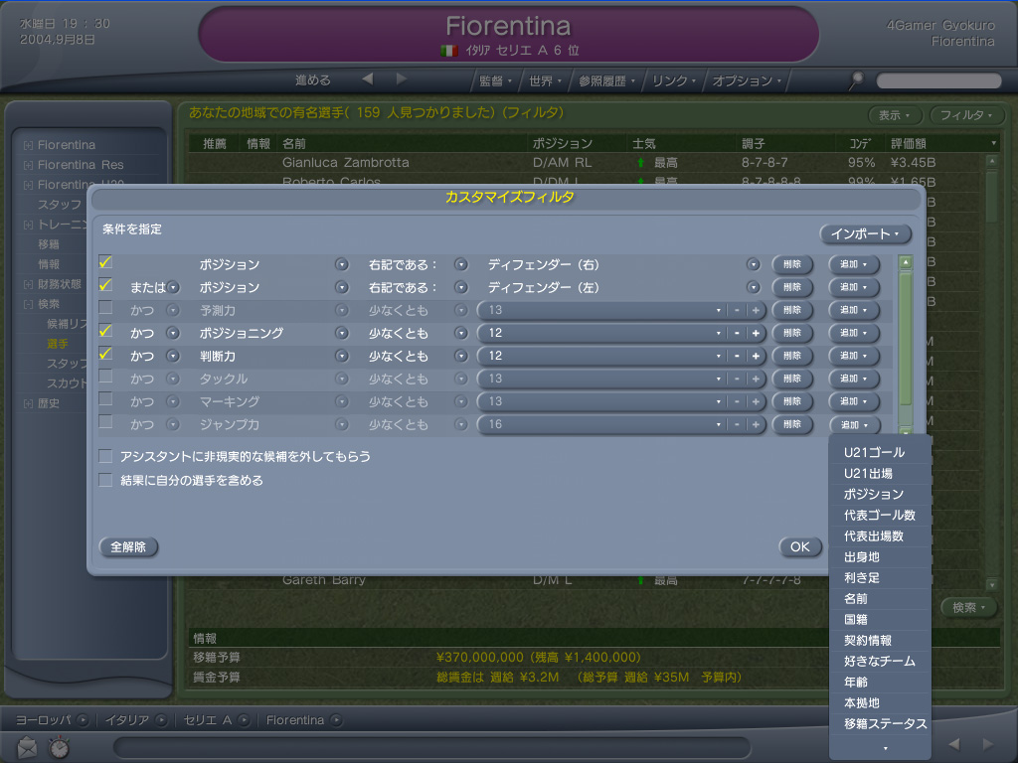
Task: Uncheck the 判断力 filter checkbox
Action: pyautogui.click(x=105, y=354)
